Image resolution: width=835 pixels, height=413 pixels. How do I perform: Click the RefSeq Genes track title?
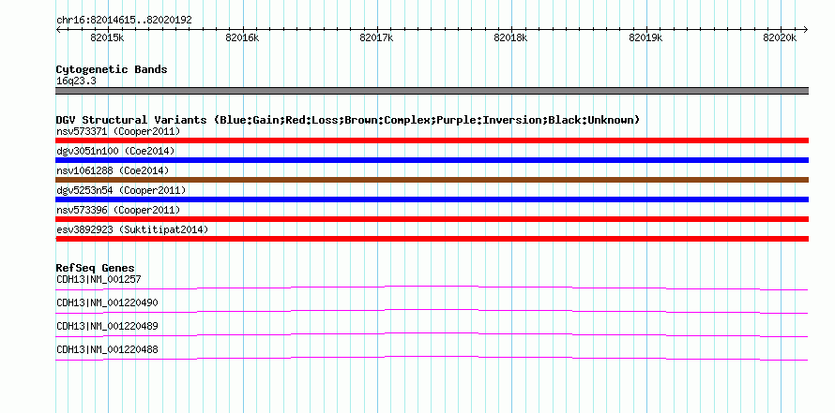96,268
